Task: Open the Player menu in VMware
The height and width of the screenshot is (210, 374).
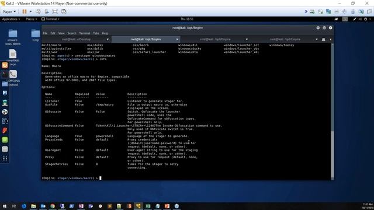Action: 9,12
